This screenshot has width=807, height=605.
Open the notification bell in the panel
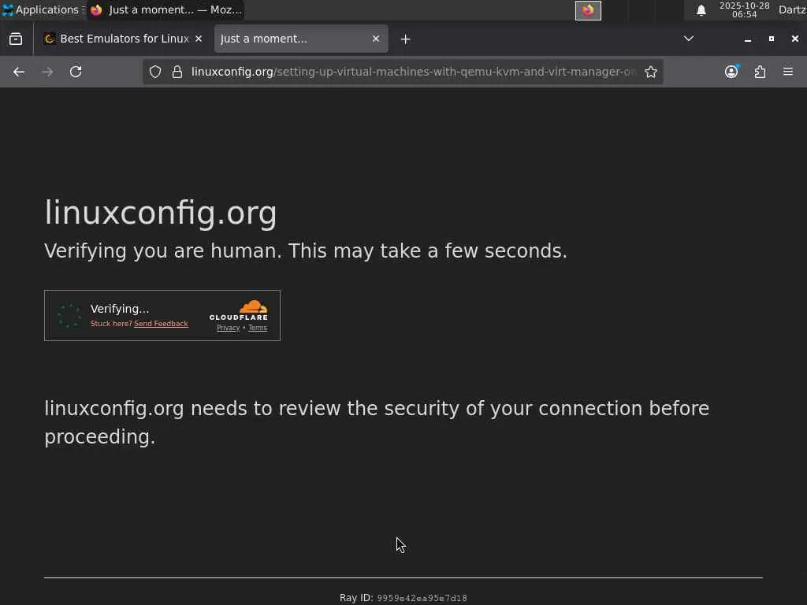(701, 10)
